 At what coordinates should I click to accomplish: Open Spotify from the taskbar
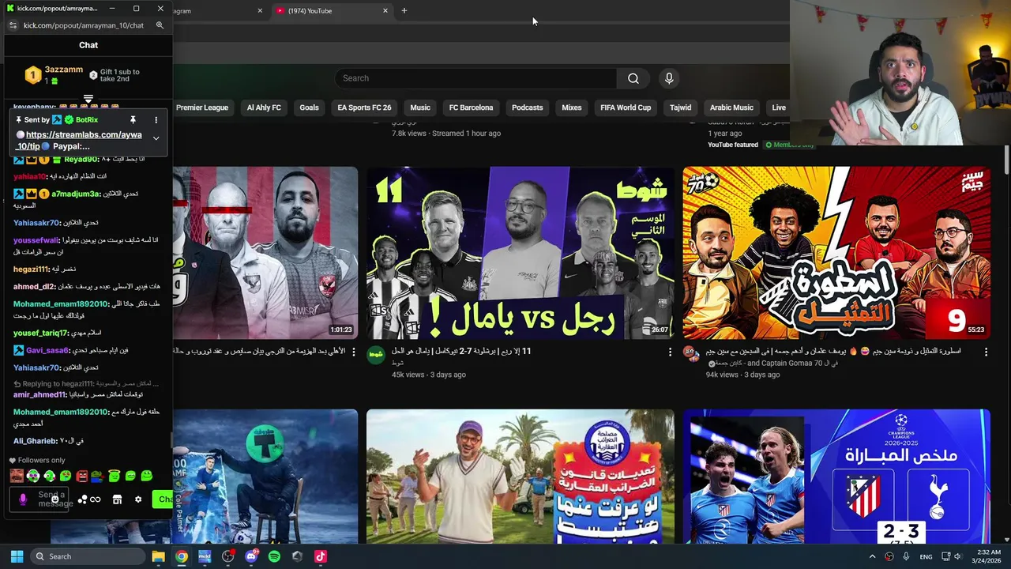click(274, 556)
